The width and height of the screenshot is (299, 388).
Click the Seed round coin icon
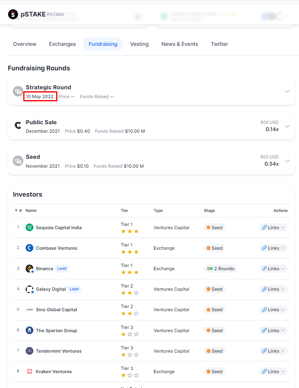click(x=18, y=161)
